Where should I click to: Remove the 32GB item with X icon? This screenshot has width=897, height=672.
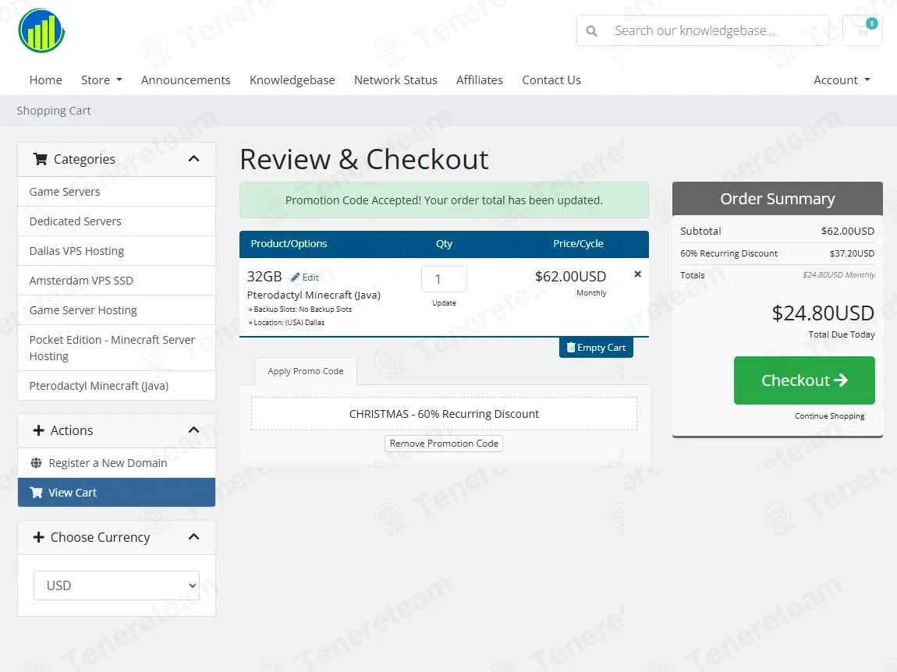[637, 274]
